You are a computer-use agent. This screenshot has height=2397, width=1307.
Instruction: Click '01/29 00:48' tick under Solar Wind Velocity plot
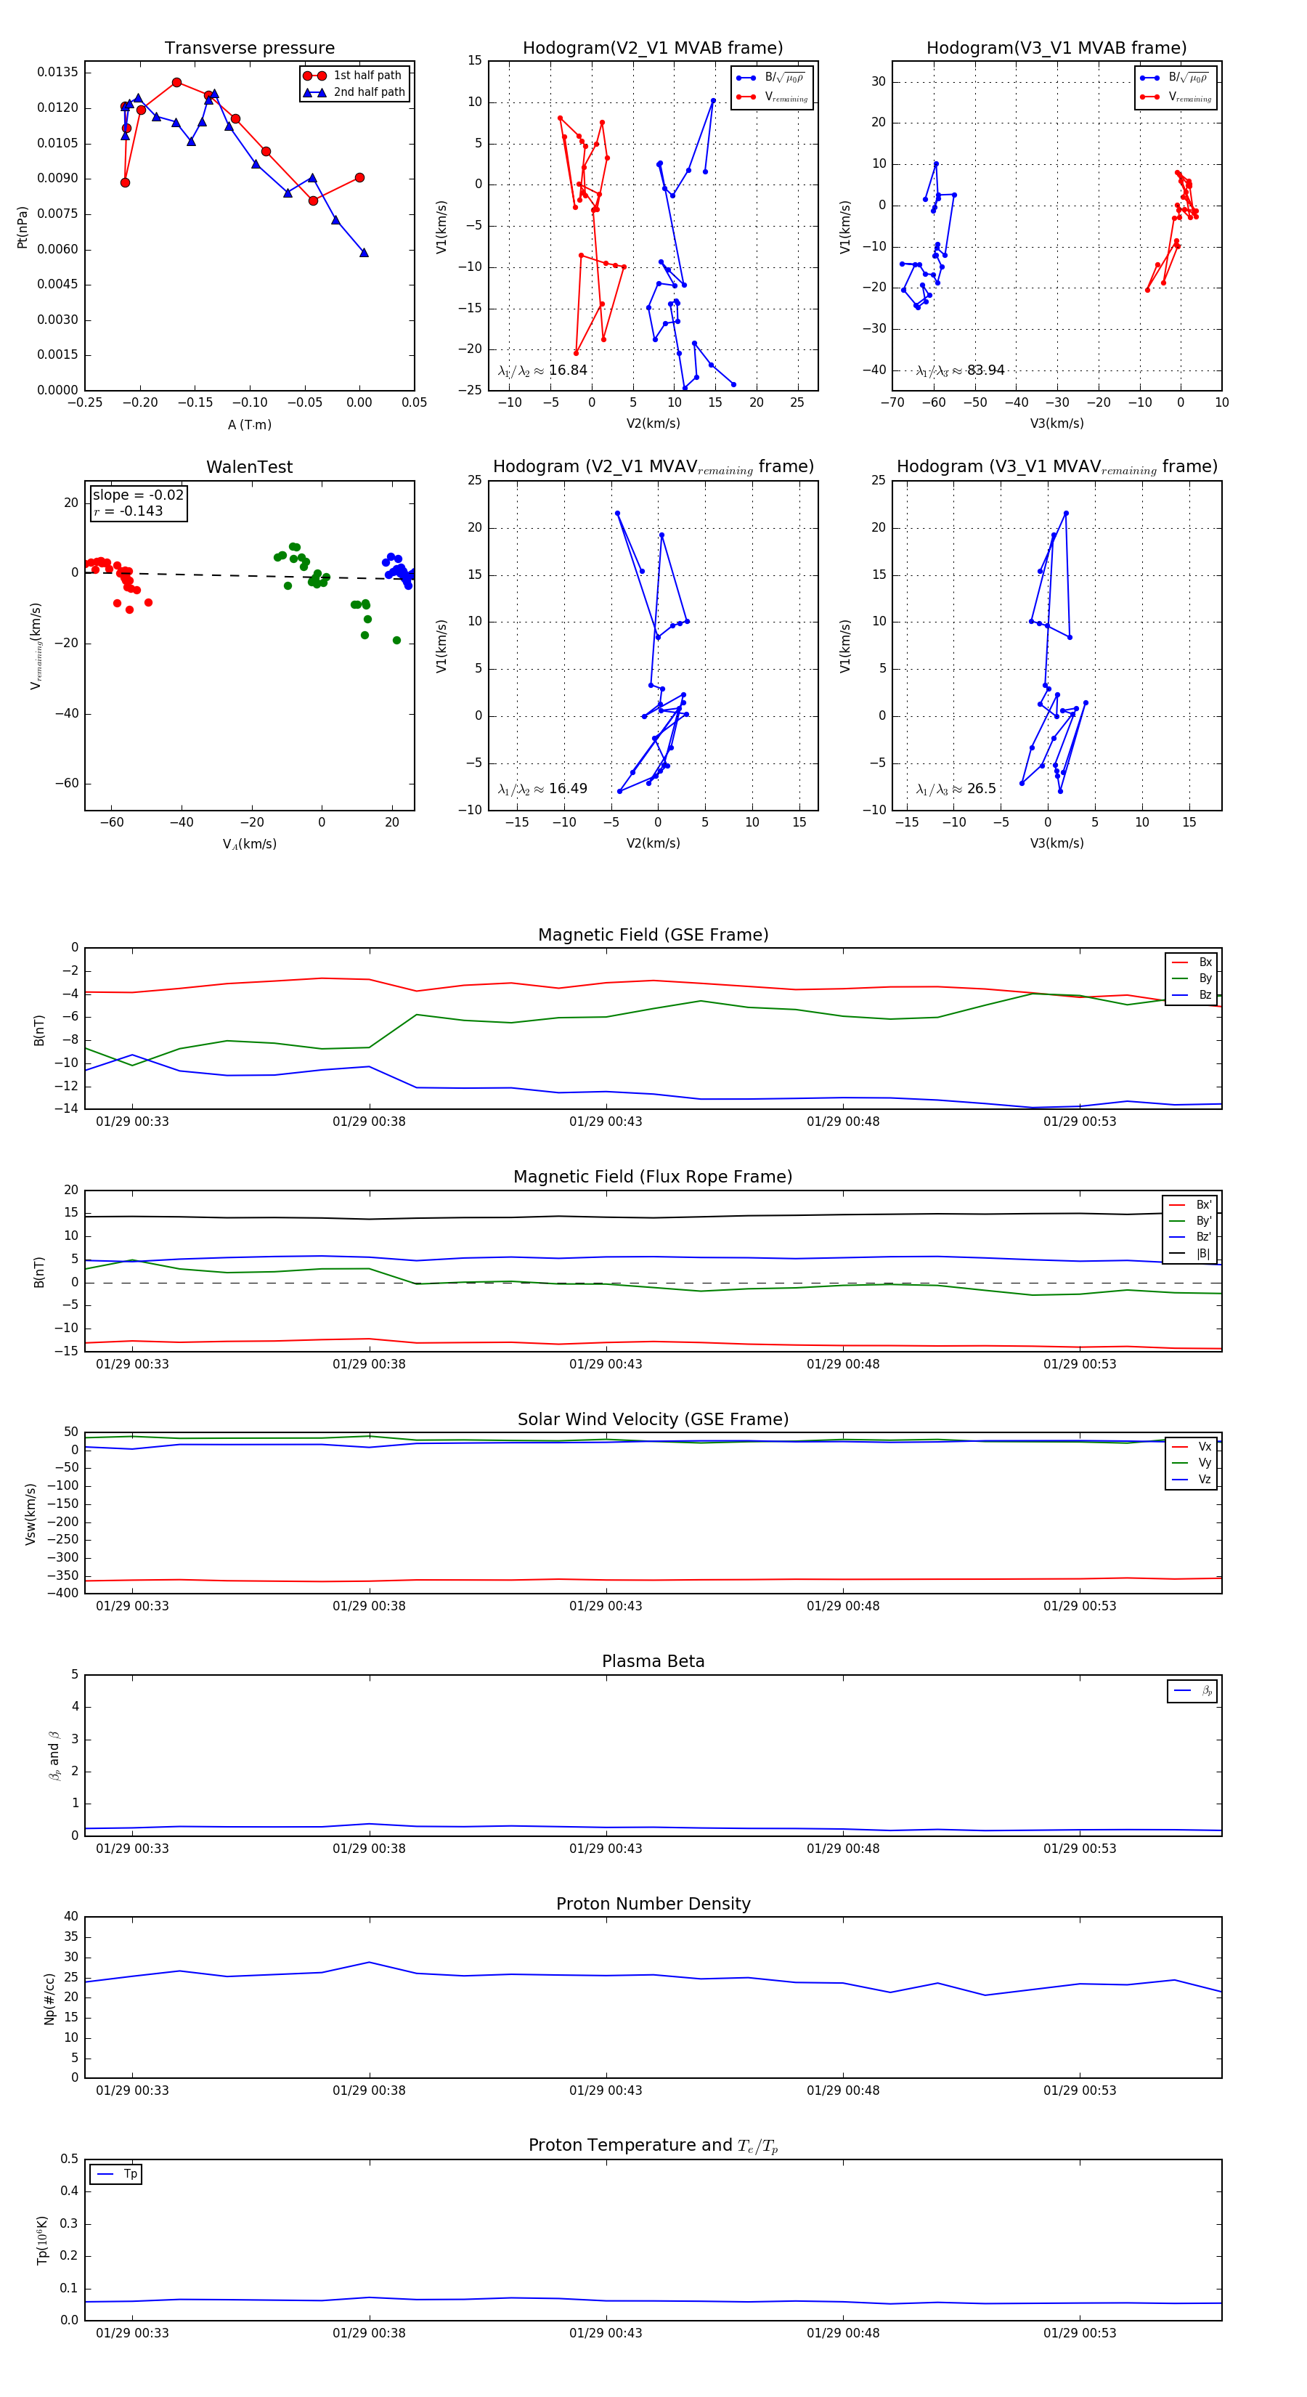pyautogui.click(x=843, y=1606)
